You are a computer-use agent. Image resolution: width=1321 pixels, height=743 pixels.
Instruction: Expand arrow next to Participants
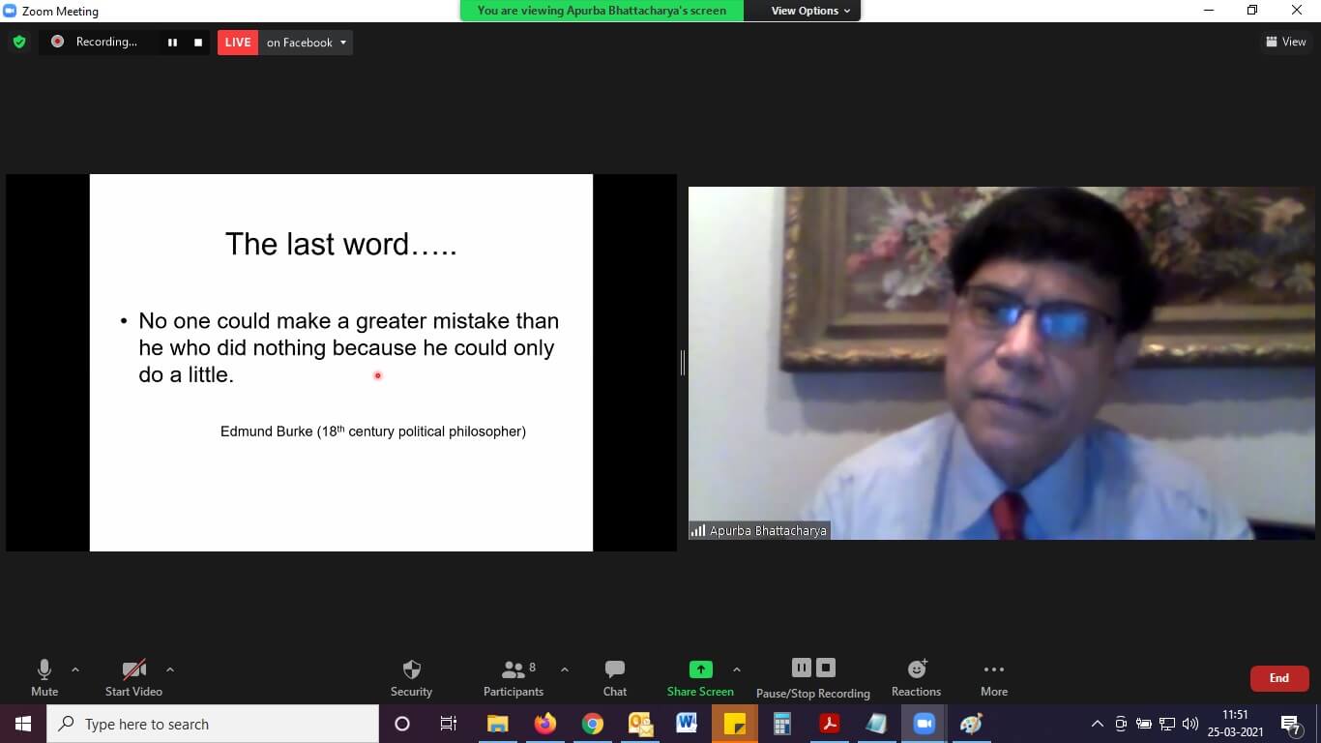coord(565,669)
